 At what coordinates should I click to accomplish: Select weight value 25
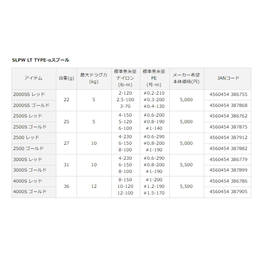(66, 121)
